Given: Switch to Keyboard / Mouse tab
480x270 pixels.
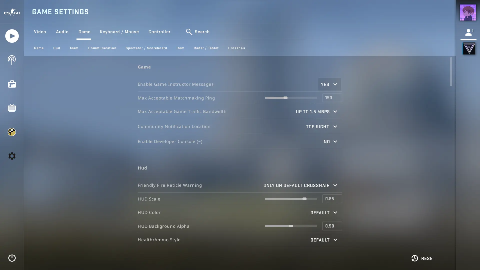Looking at the screenshot, I should tap(119, 32).
